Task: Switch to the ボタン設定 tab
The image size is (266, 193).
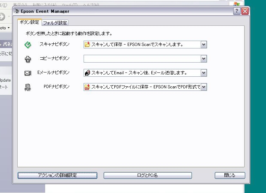Action: [30, 22]
